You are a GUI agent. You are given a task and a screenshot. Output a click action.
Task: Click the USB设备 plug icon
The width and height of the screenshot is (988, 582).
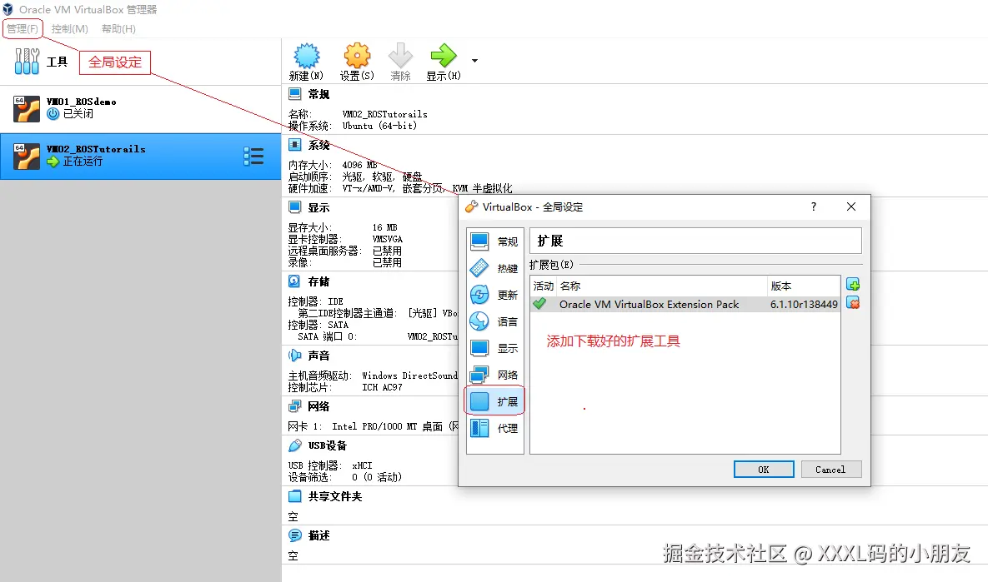295,445
